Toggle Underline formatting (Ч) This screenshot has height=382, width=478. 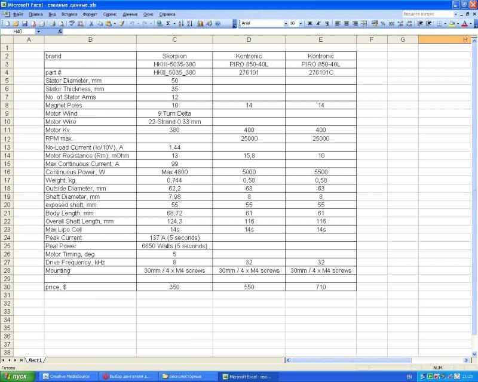pos(327,24)
